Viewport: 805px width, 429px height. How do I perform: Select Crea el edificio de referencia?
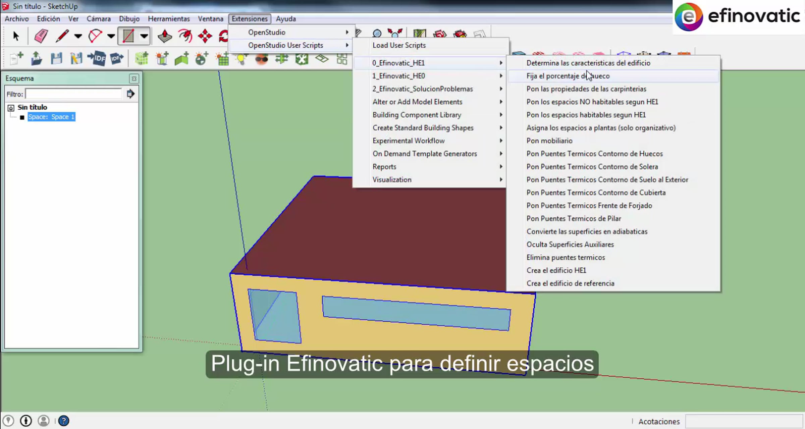[x=613, y=284]
